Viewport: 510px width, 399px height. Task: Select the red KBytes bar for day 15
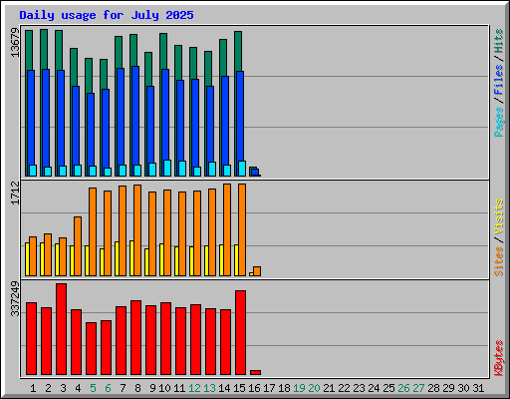240,332
